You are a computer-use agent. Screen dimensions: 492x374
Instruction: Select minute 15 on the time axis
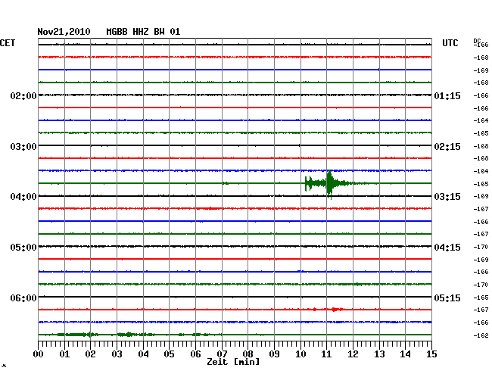(x=431, y=354)
